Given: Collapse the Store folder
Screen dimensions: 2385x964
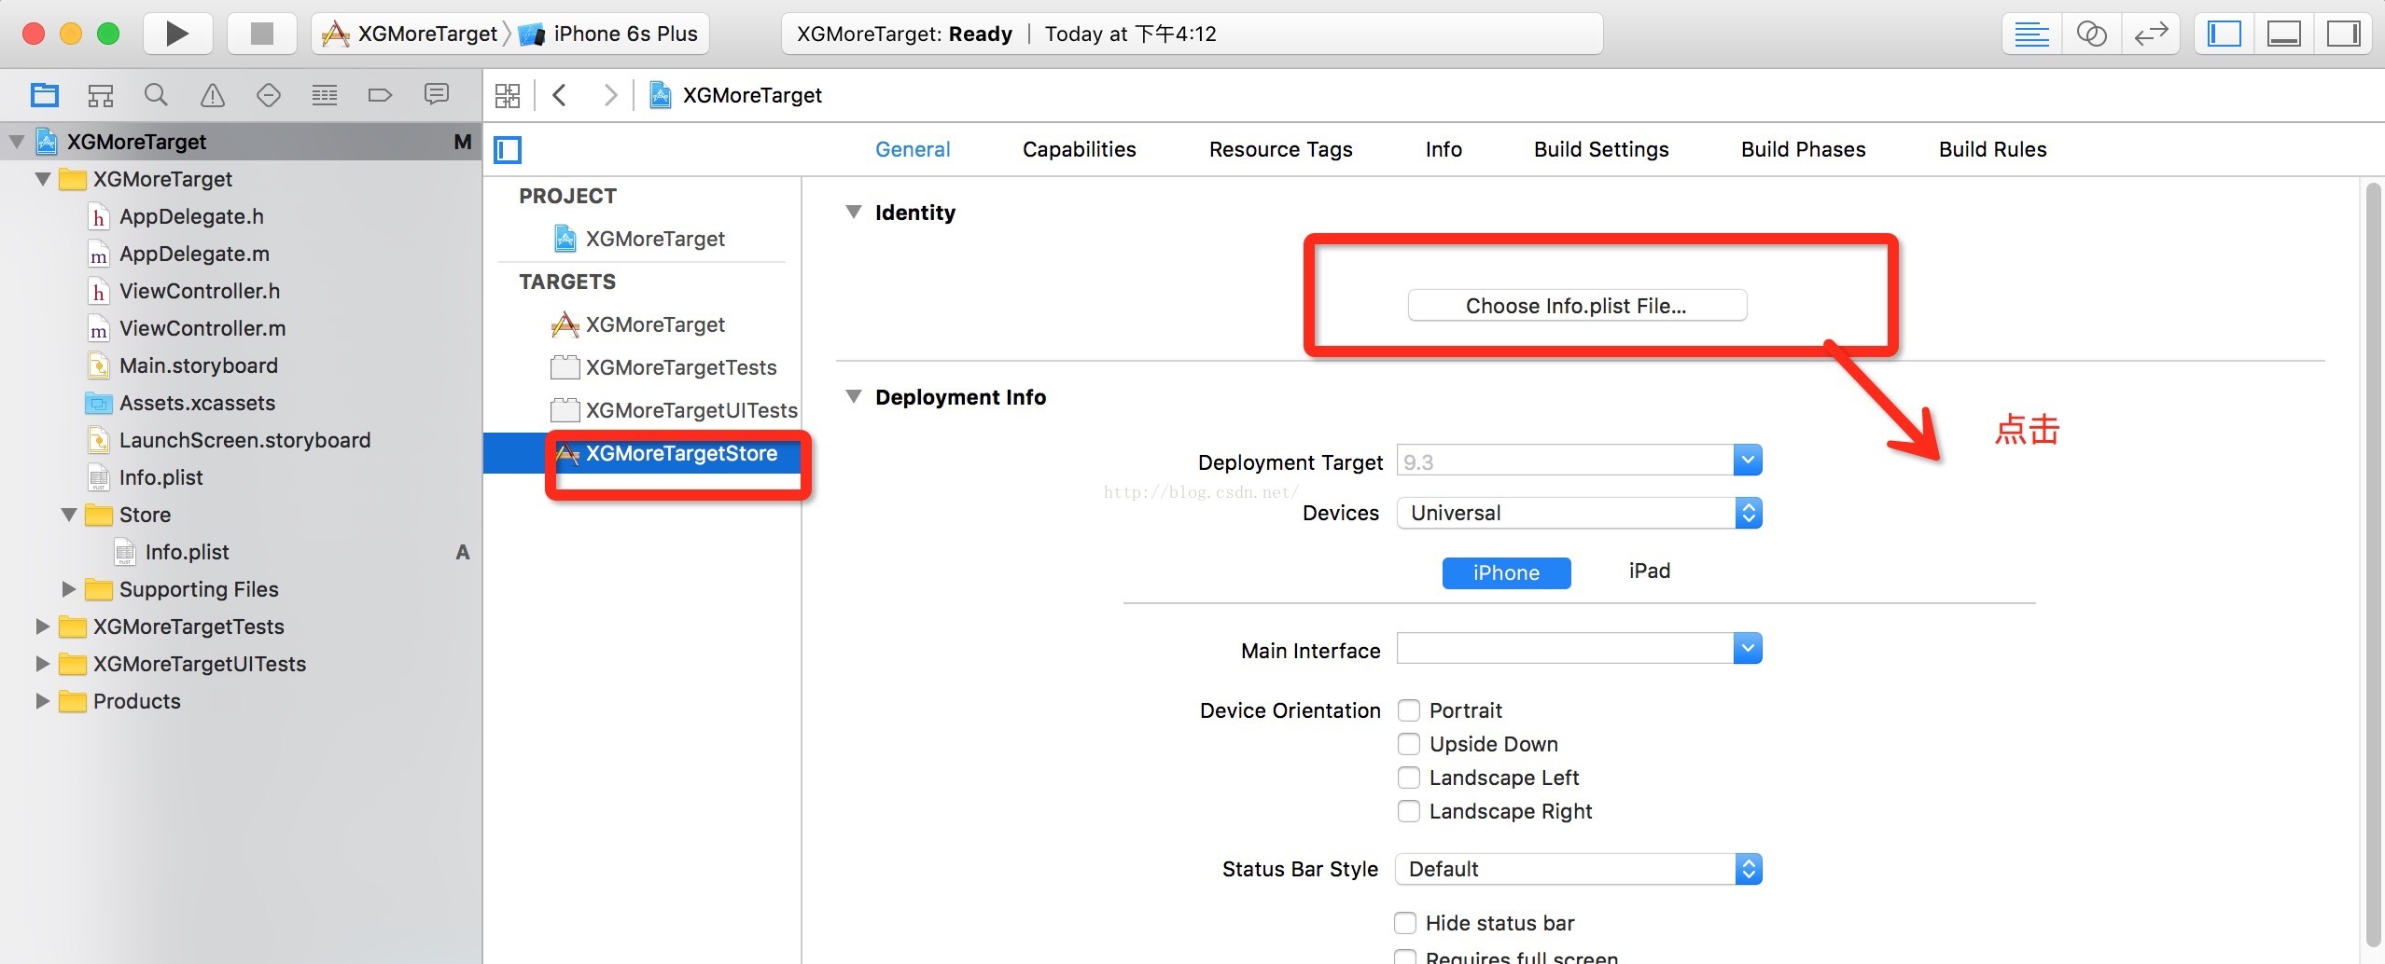Looking at the screenshot, I should coord(69,515).
